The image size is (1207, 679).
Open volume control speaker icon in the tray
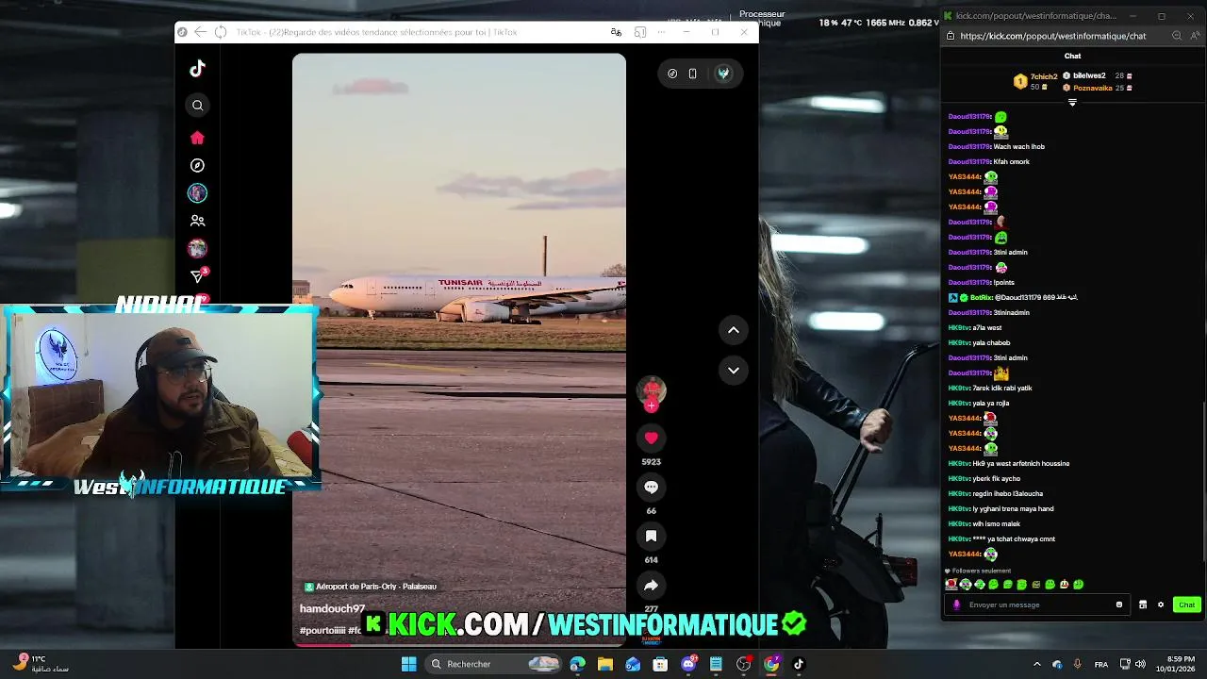(1140, 664)
